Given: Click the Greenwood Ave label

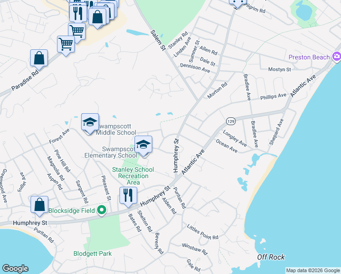Looking at the screenshot, I should [x=4, y=186].
